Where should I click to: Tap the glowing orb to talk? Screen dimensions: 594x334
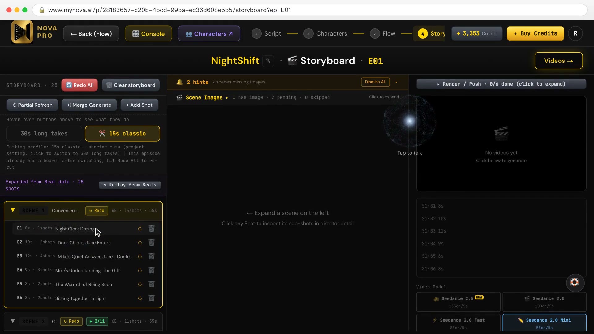410,121
